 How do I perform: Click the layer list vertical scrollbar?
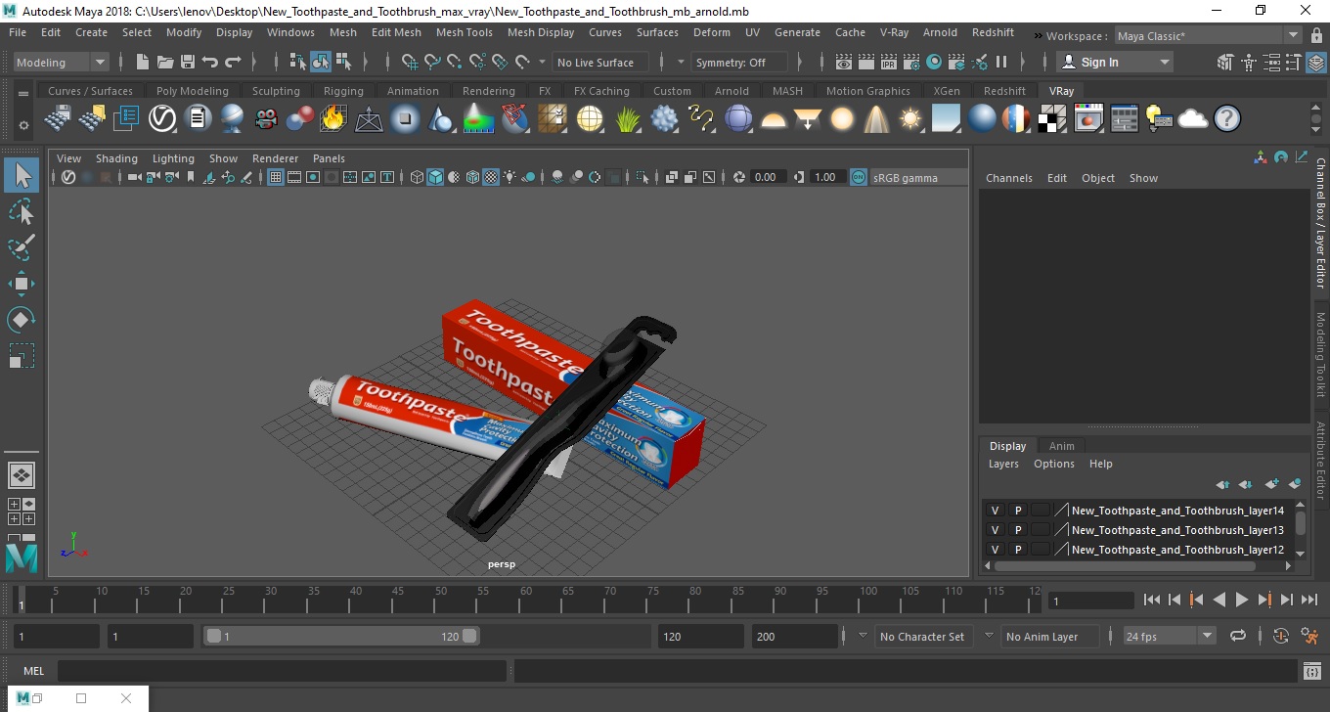[1301, 529]
